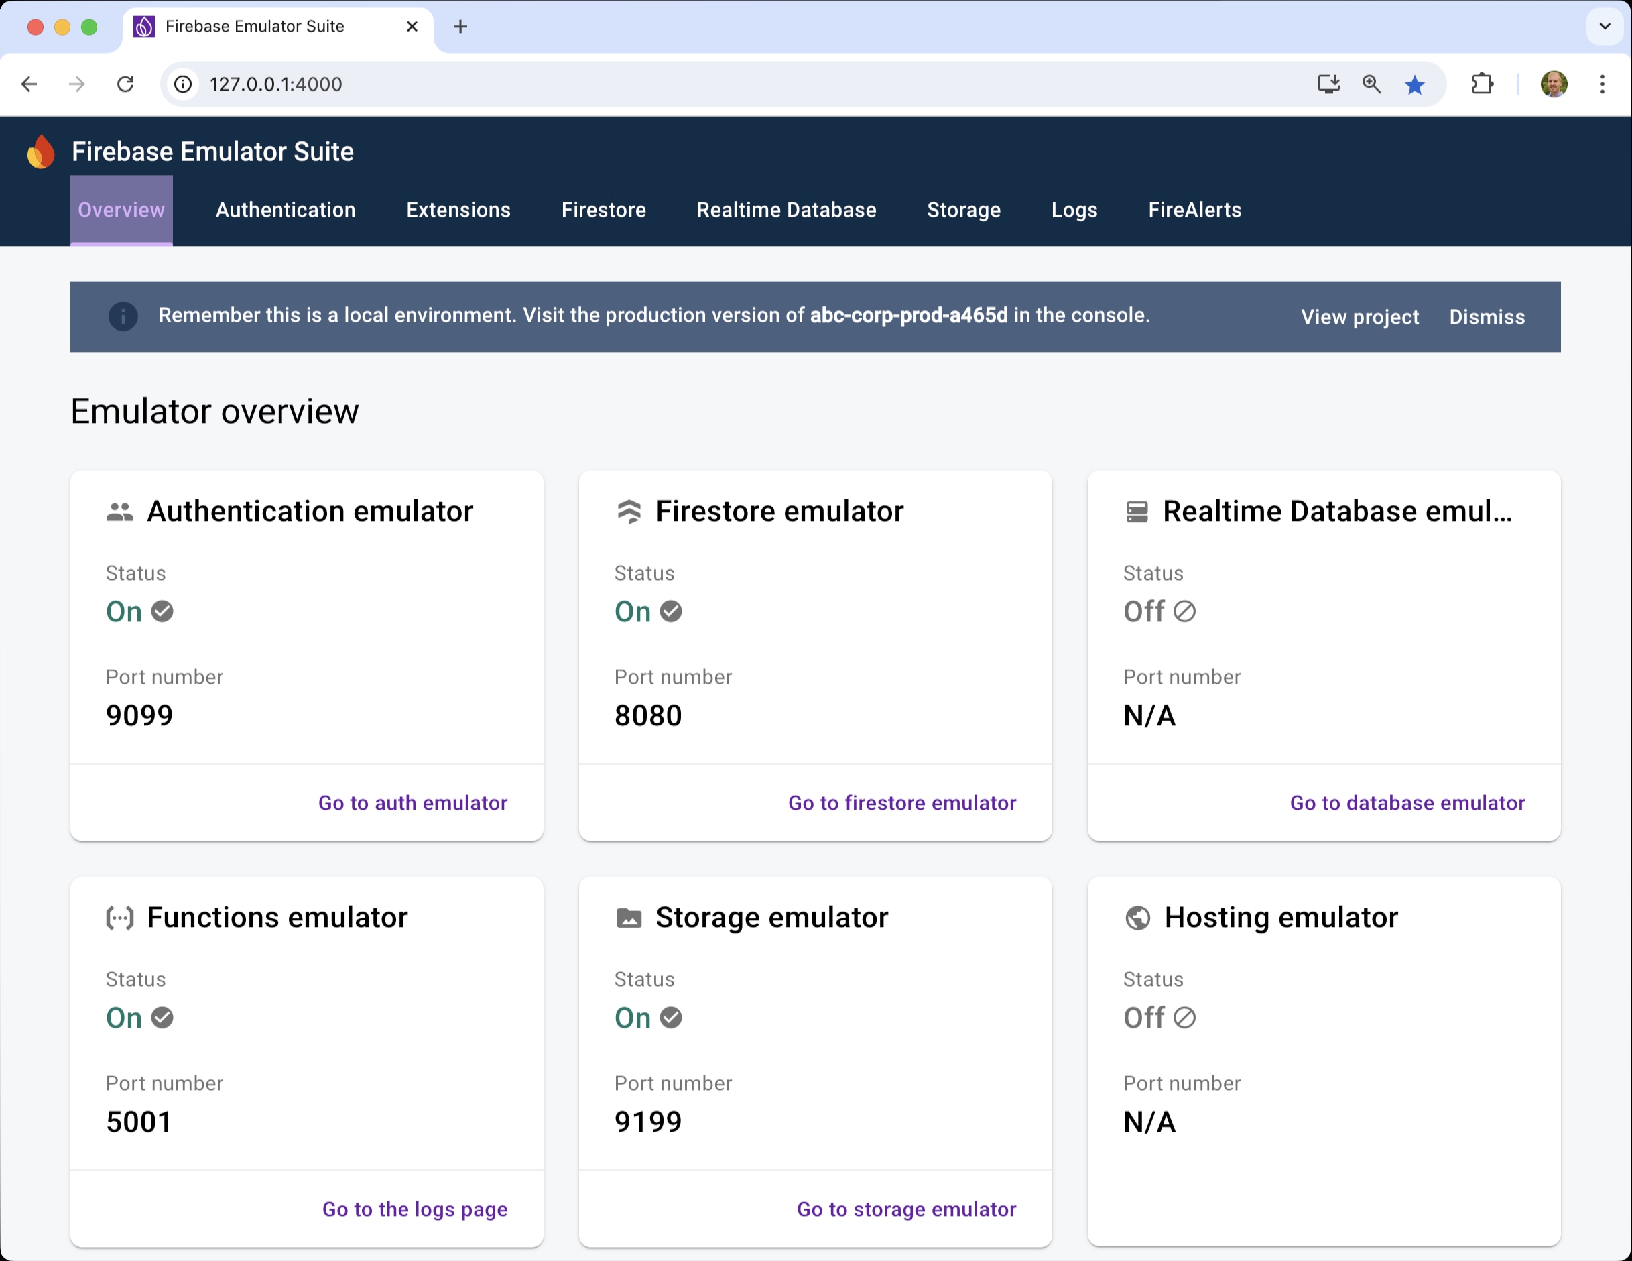This screenshot has height=1261, width=1632.
Task: Click the Authentication On status checkmark icon
Action: click(162, 611)
